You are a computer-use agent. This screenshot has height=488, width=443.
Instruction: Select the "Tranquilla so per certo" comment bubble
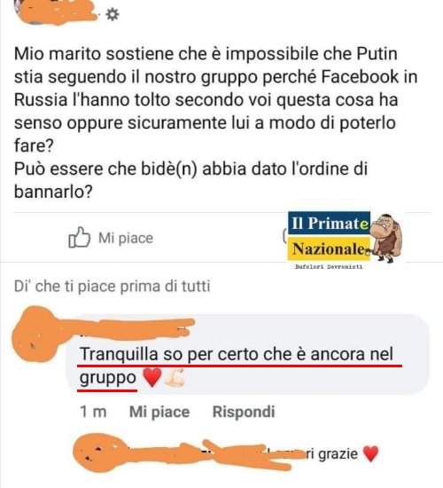[x=248, y=355]
